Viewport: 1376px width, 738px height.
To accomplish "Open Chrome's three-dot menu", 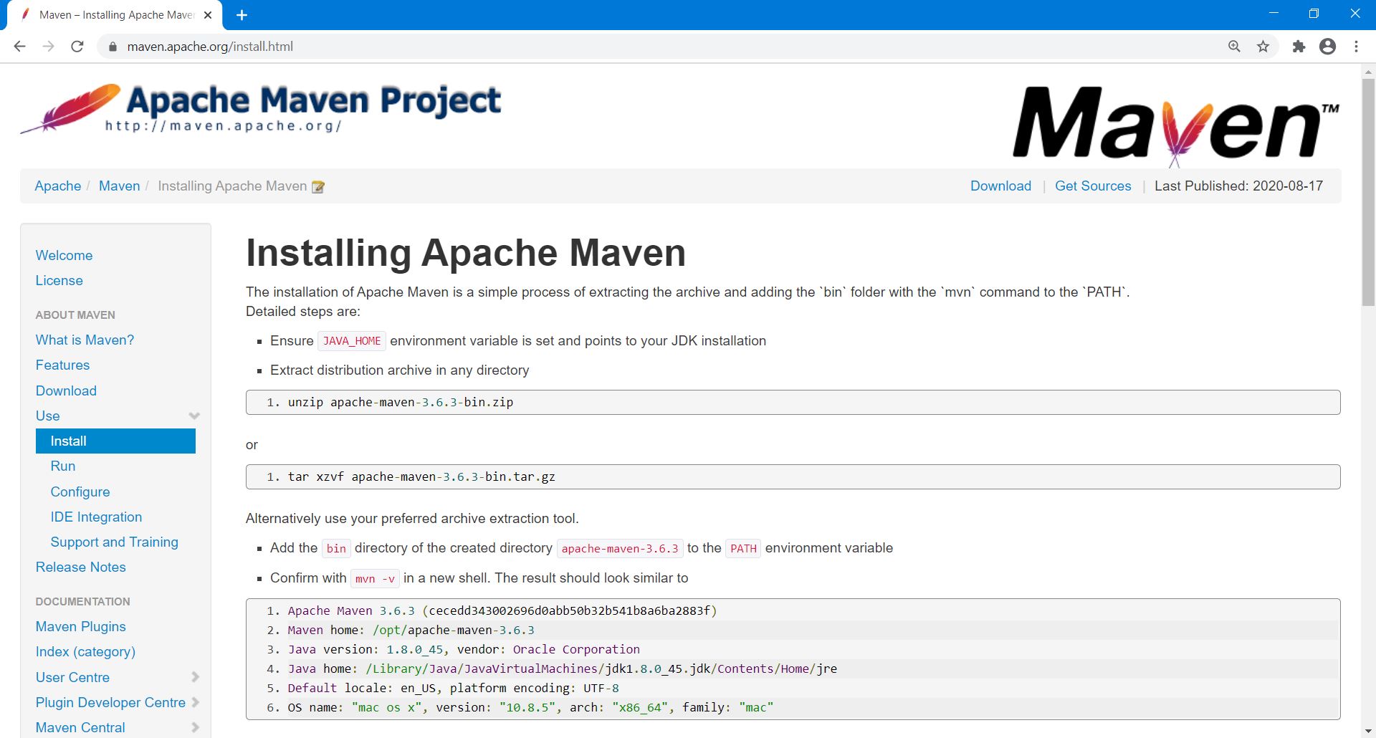I will [1356, 47].
